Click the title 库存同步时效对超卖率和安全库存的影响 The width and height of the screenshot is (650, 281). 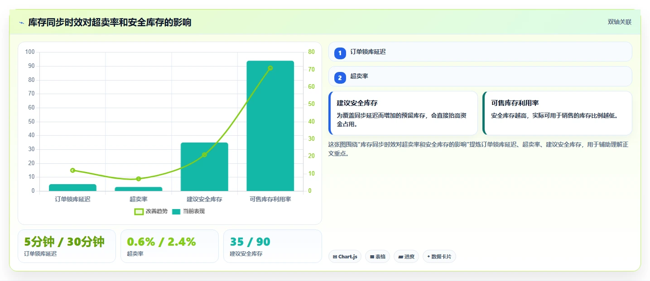point(110,22)
